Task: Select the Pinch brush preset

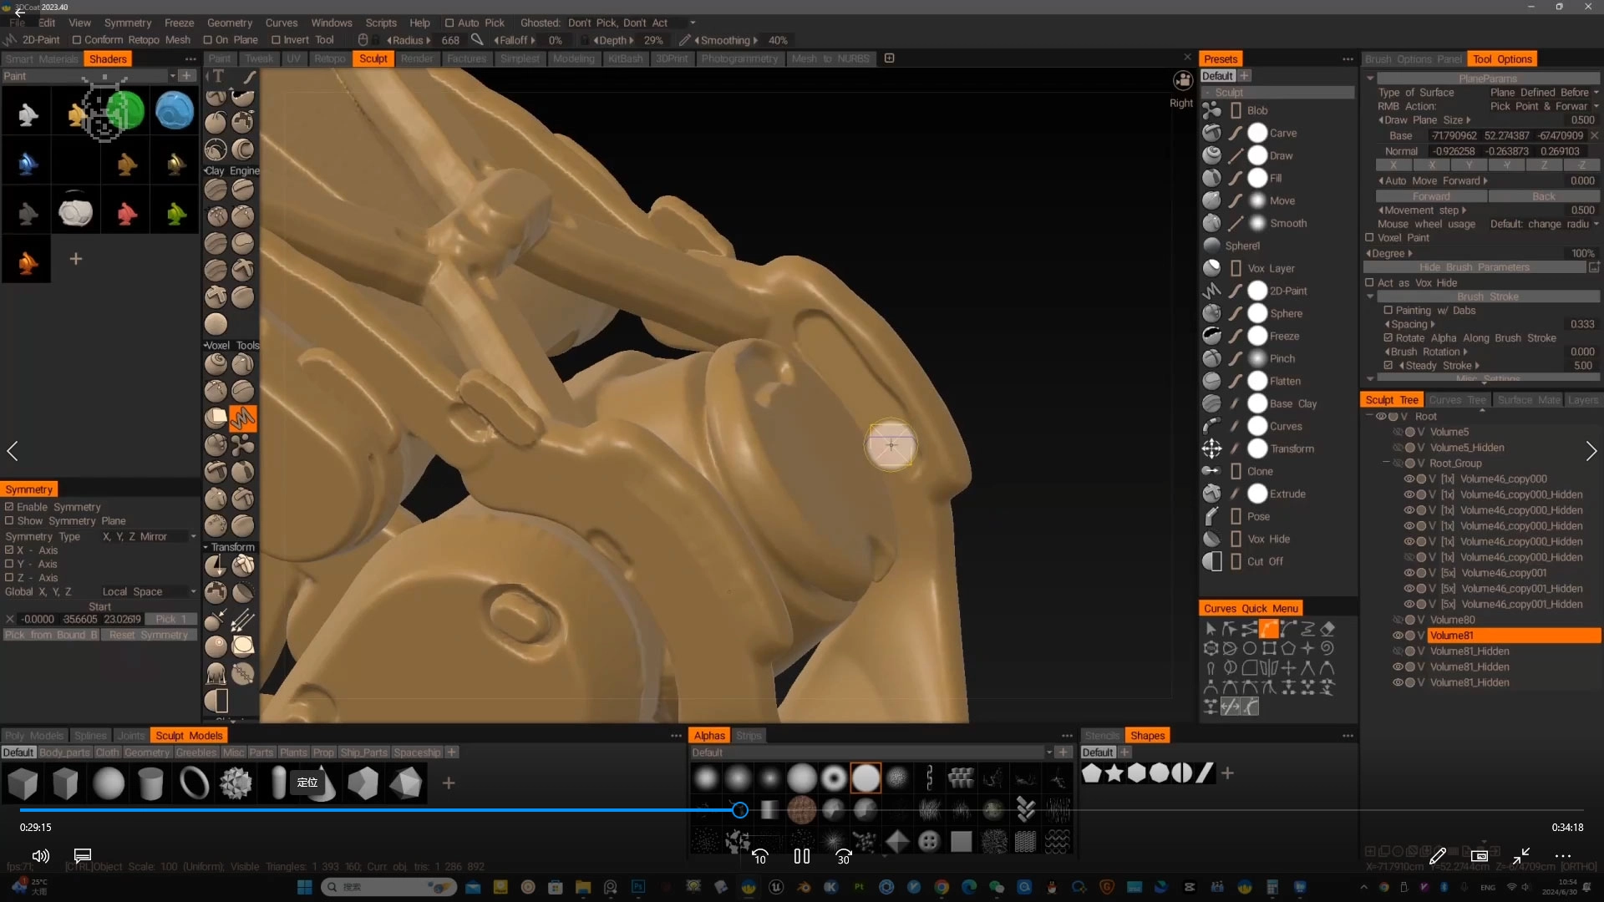Action: pos(1282,358)
